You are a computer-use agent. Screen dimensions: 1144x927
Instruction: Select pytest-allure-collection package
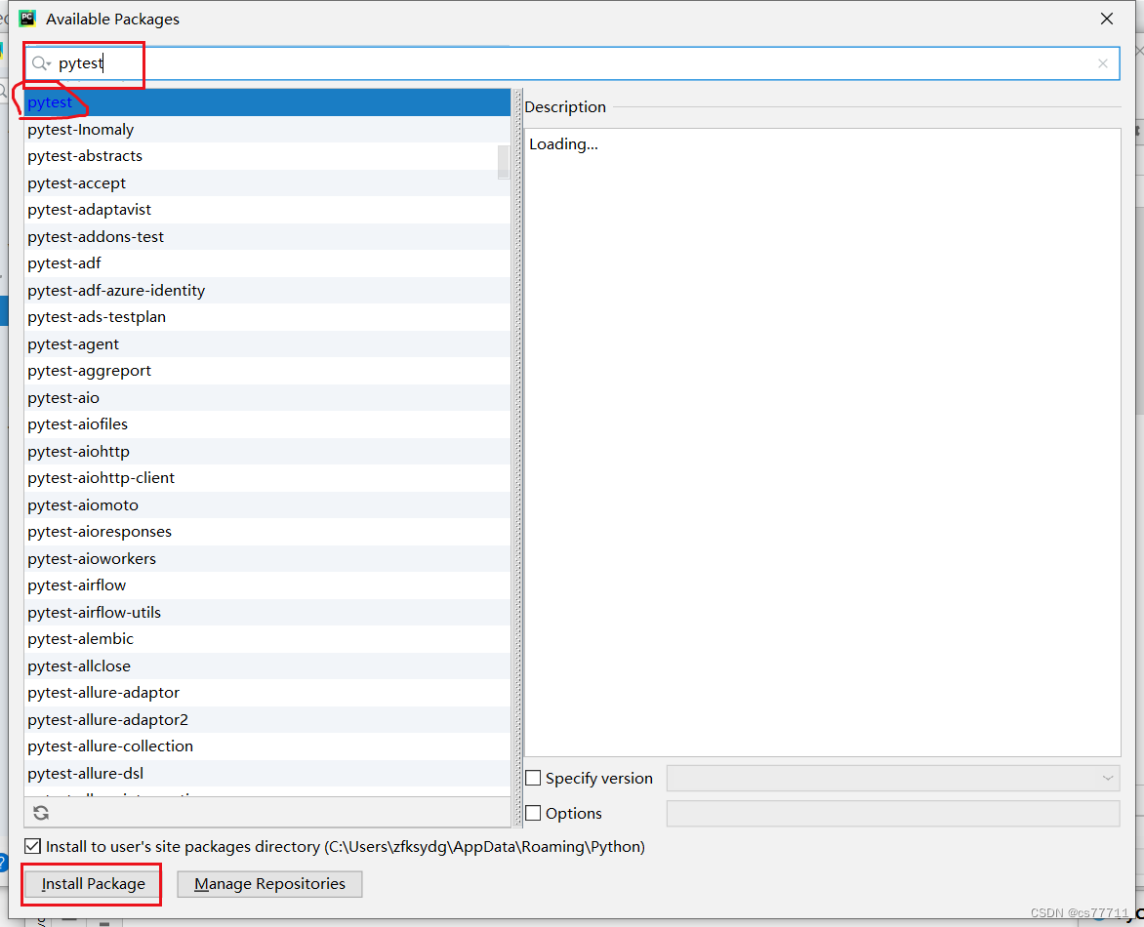click(267, 746)
